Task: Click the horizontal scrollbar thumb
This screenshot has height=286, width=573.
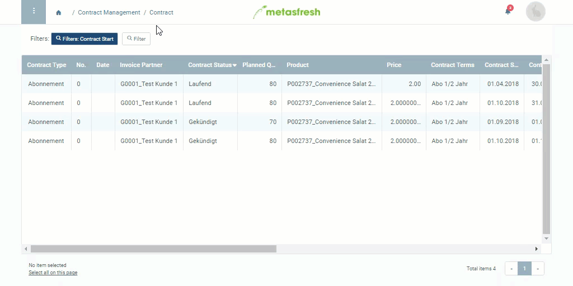Action: (x=153, y=249)
